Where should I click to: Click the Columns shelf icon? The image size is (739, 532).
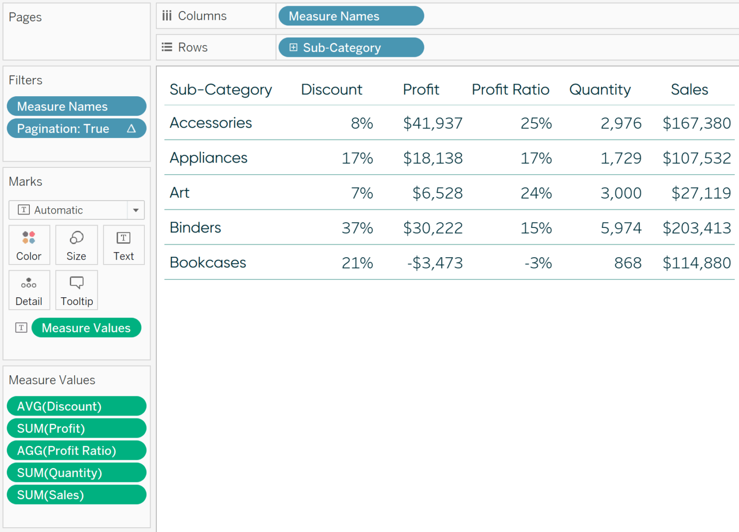[167, 15]
